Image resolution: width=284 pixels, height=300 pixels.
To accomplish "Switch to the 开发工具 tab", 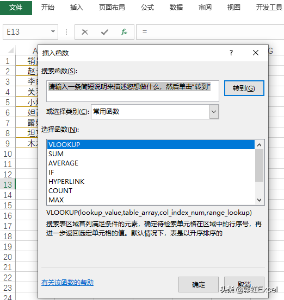I will click(269, 8).
